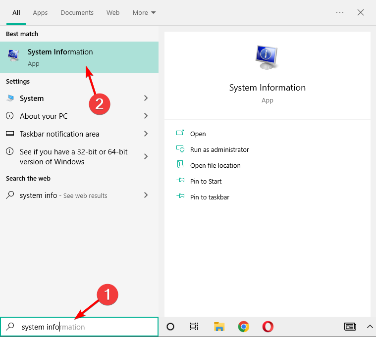
Task: Click the System Information app icon in results
Action: point(13,55)
